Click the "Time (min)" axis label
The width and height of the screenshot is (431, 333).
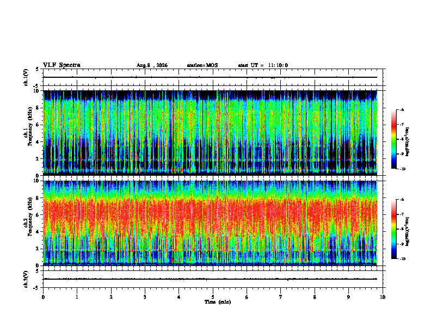click(218, 302)
